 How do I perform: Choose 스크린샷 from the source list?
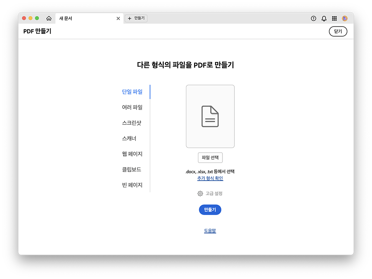pos(131,123)
